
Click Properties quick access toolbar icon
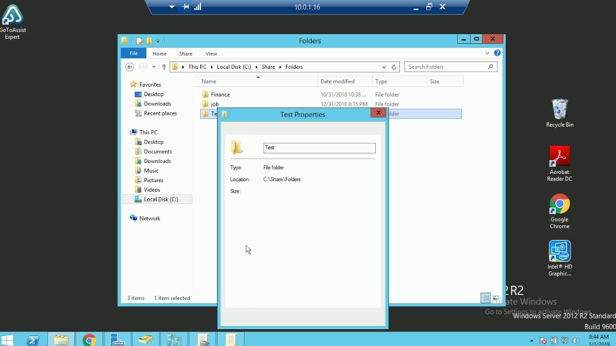click(x=139, y=41)
